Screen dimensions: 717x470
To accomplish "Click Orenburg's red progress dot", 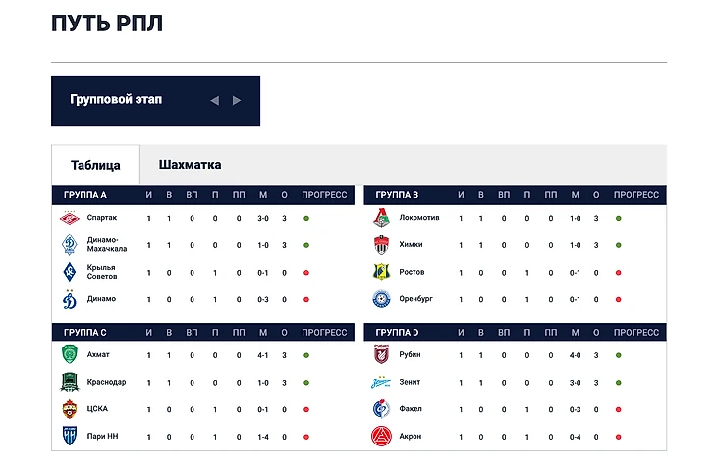I will [x=619, y=299].
